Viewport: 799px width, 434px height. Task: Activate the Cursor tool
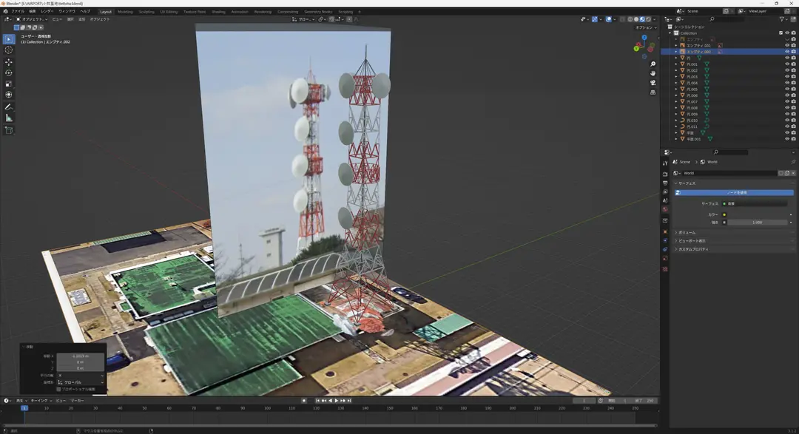pyautogui.click(x=9, y=50)
